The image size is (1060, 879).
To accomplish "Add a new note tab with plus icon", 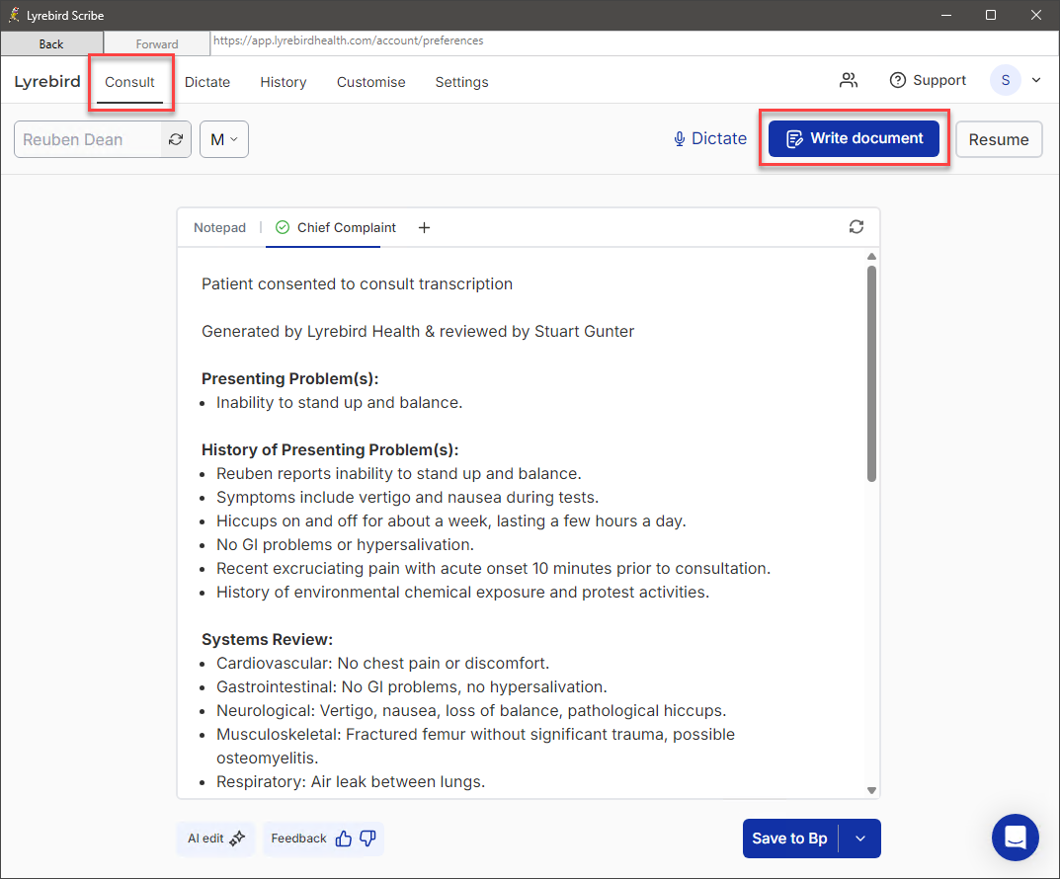I will (424, 228).
